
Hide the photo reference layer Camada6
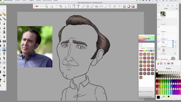pyautogui.click(x=159, y=12)
